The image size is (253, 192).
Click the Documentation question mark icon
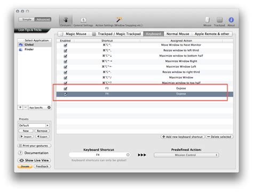pyautogui.click(x=20, y=153)
